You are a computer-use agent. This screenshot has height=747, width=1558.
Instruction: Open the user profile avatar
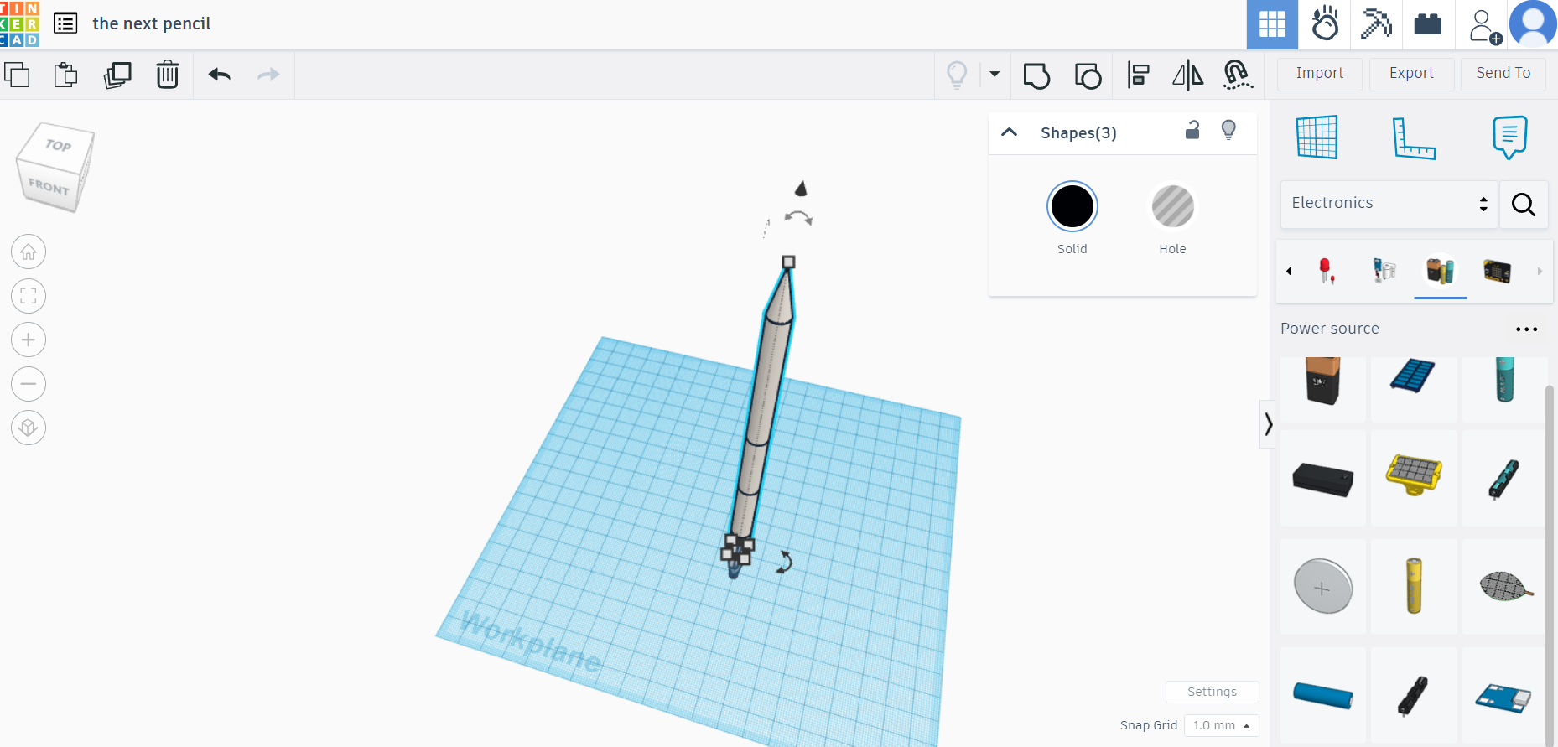coord(1533,24)
